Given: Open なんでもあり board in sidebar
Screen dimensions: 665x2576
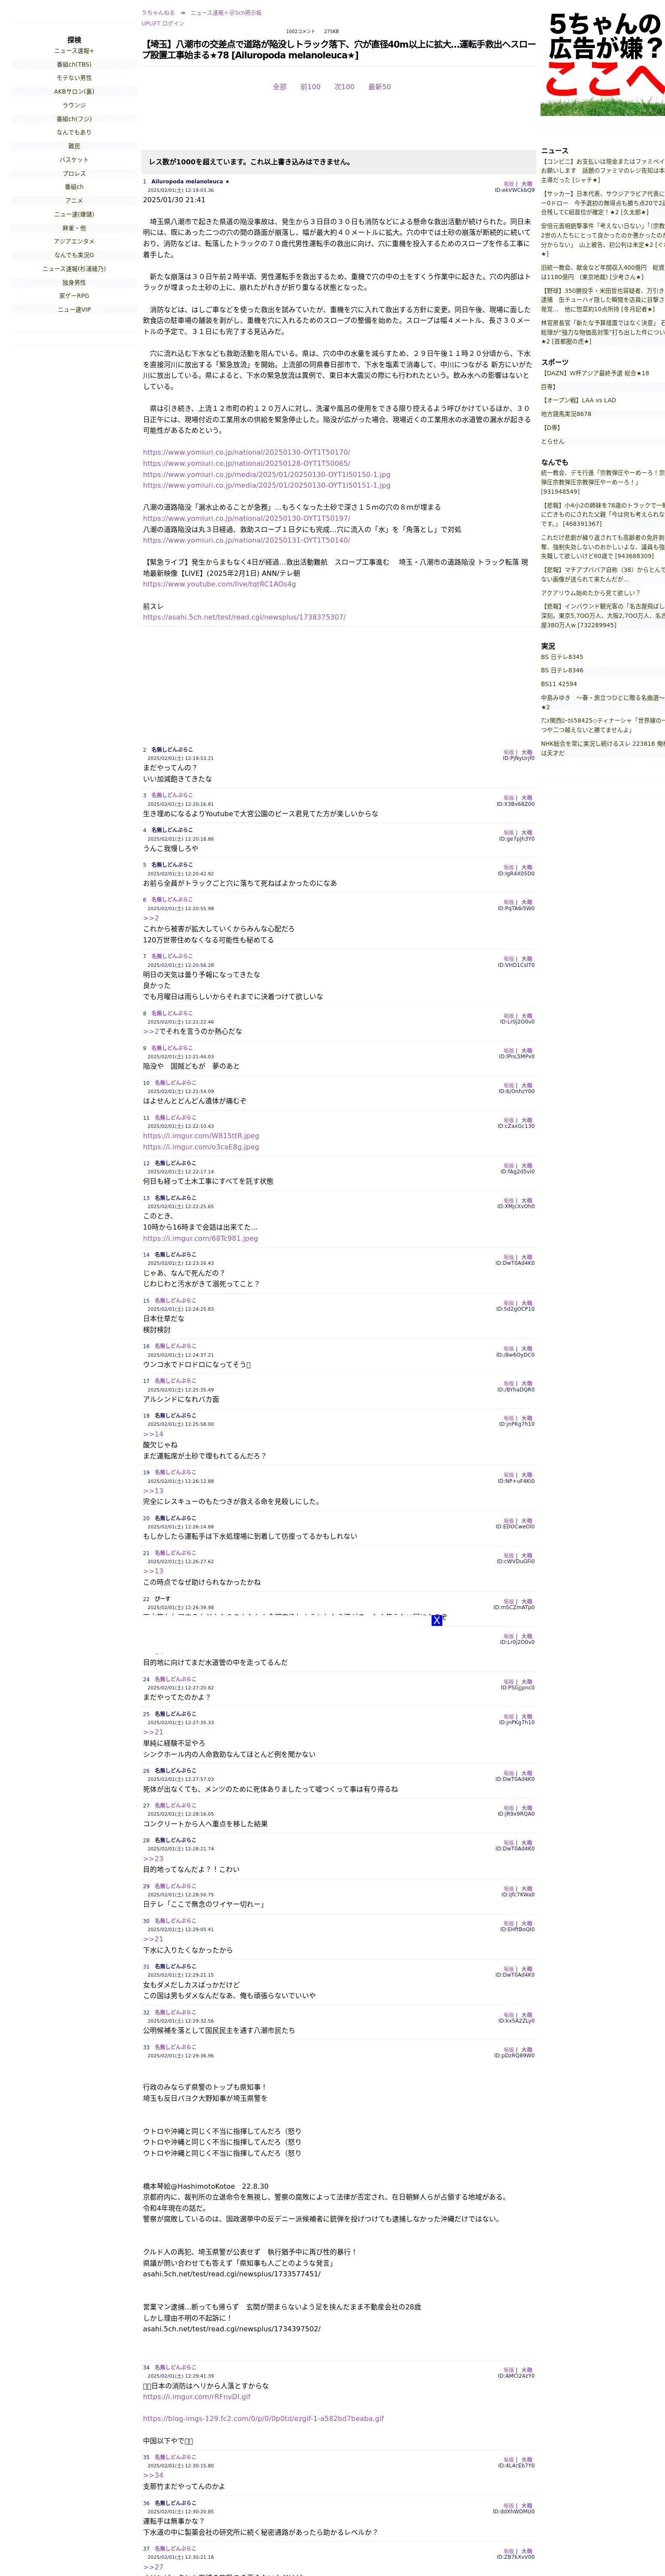Looking at the screenshot, I should tap(74, 132).
